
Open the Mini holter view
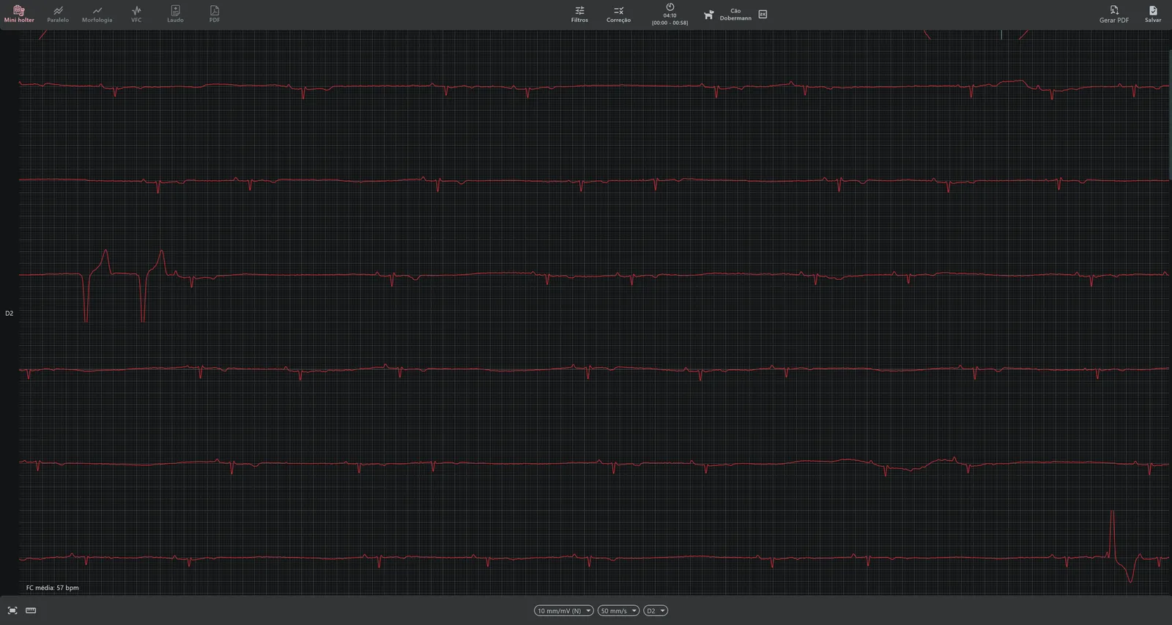click(x=19, y=14)
